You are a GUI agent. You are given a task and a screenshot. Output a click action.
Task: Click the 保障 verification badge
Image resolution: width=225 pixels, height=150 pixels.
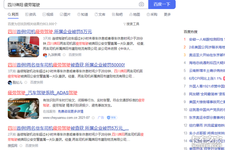[112, 118]
